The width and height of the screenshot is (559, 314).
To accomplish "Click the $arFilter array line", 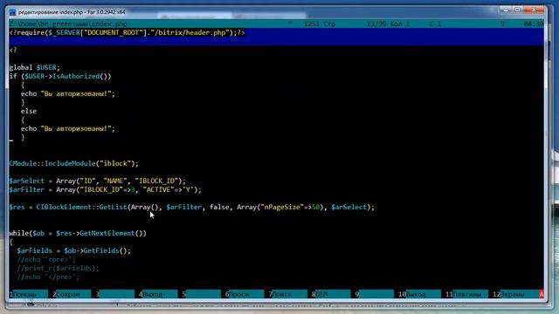I will (x=105, y=190).
